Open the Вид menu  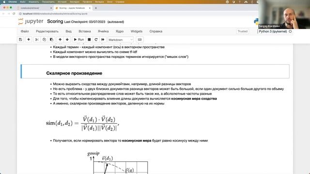point(69,31)
